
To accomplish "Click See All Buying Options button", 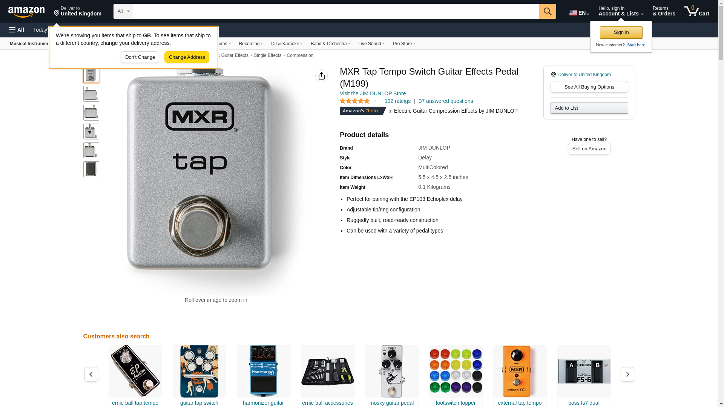I will (589, 87).
